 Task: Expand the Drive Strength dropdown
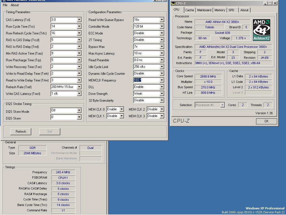162,94
